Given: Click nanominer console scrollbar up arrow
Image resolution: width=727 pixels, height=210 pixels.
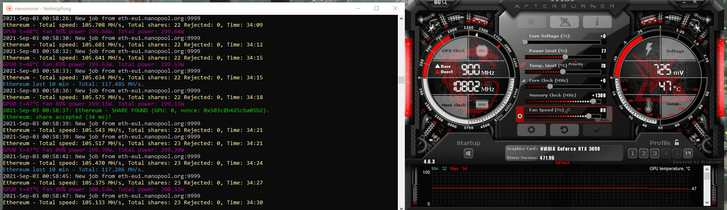Looking at the screenshot, I should point(402,18).
